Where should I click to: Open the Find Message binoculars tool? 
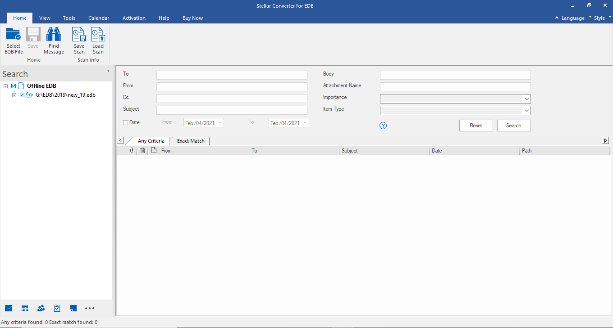point(54,35)
